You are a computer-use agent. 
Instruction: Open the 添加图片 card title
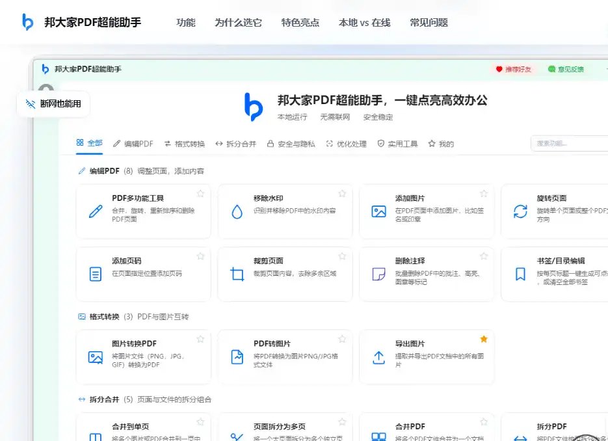tap(410, 198)
